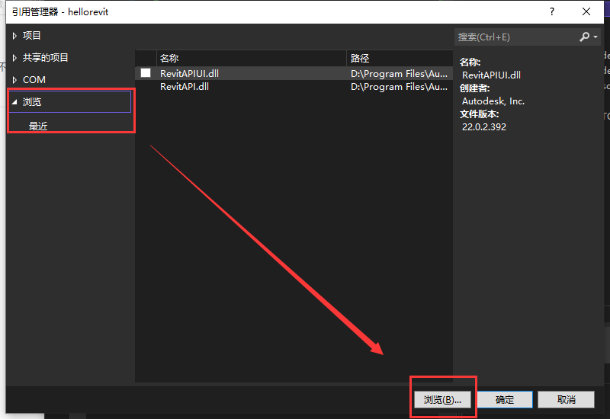Open help via the ? icon
Screen dimensions: 610x419
552,11
